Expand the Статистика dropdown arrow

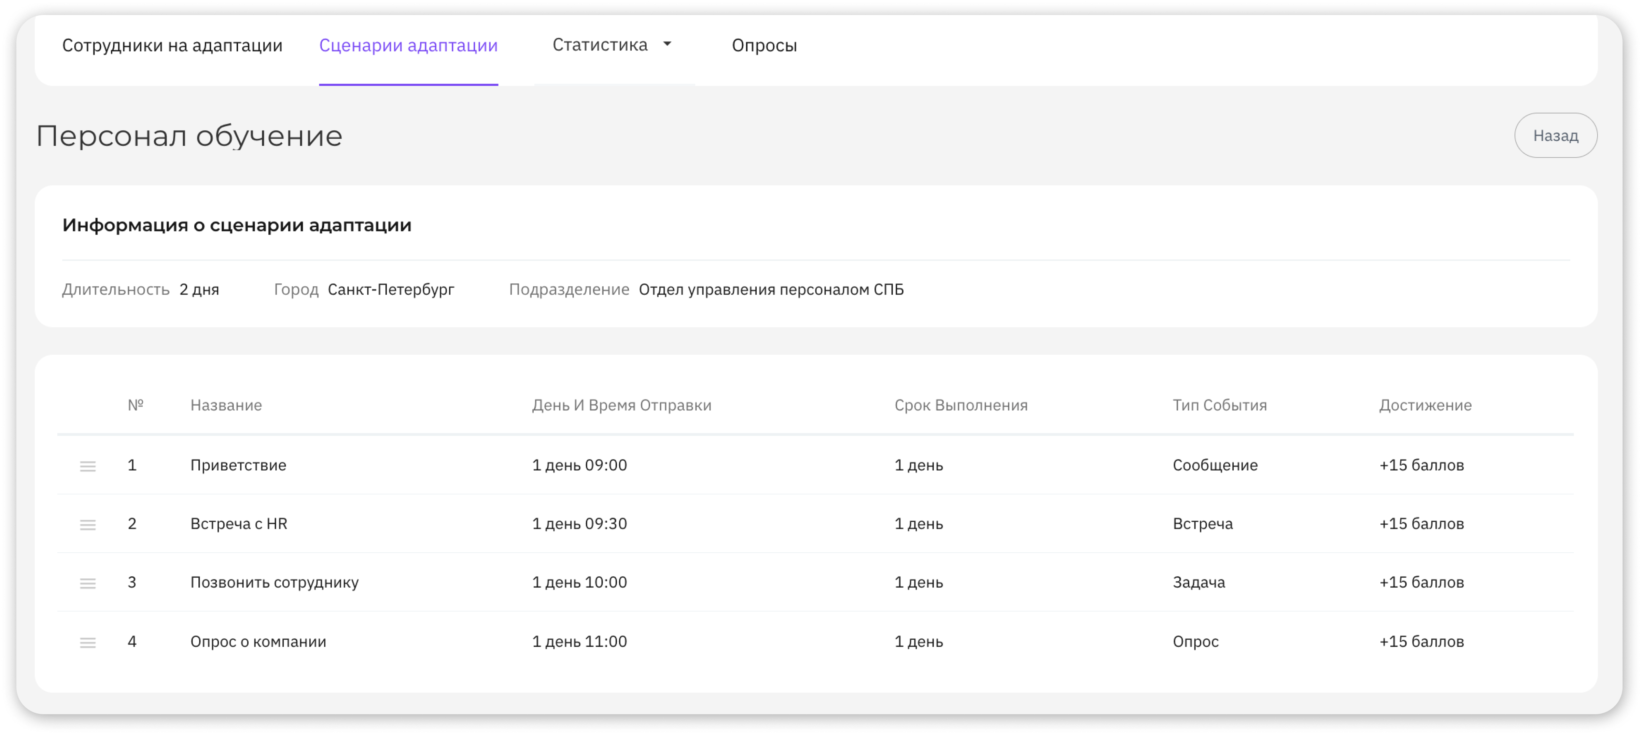[667, 44]
